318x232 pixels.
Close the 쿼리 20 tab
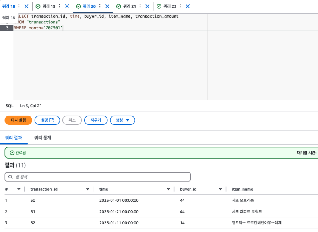pyautogui.click(x=107, y=6)
